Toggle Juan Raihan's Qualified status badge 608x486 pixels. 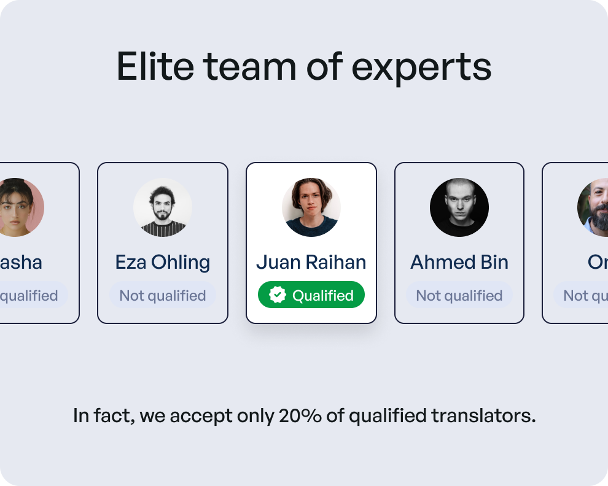coord(311,295)
